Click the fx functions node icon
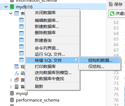 tap(17, 73)
